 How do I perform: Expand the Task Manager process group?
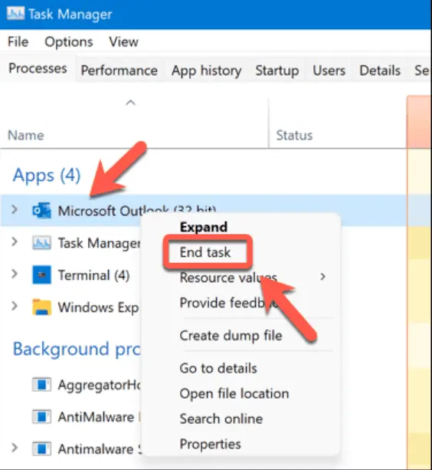pos(14,242)
